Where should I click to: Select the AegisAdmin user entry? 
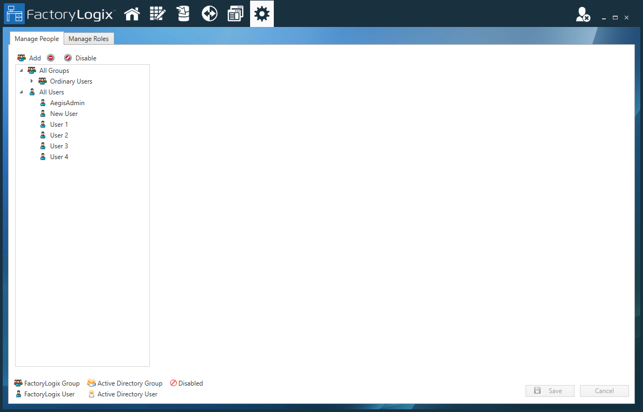[x=67, y=102]
